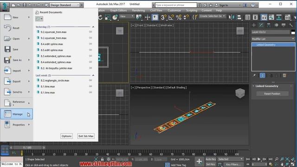Click the Options button
This screenshot has height=167, width=297.
tap(66, 136)
